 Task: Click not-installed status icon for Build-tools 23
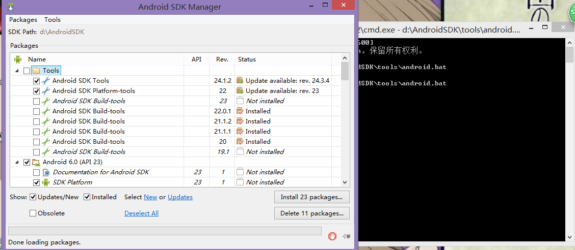(x=240, y=101)
